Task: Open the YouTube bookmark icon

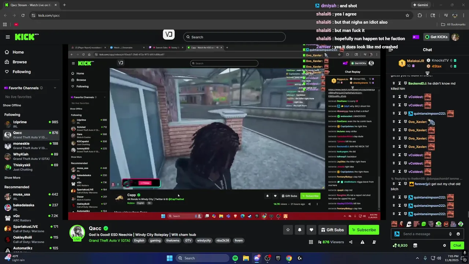Action: pos(16,25)
